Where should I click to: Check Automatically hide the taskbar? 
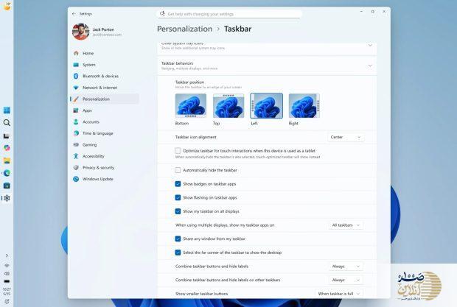pyautogui.click(x=178, y=170)
